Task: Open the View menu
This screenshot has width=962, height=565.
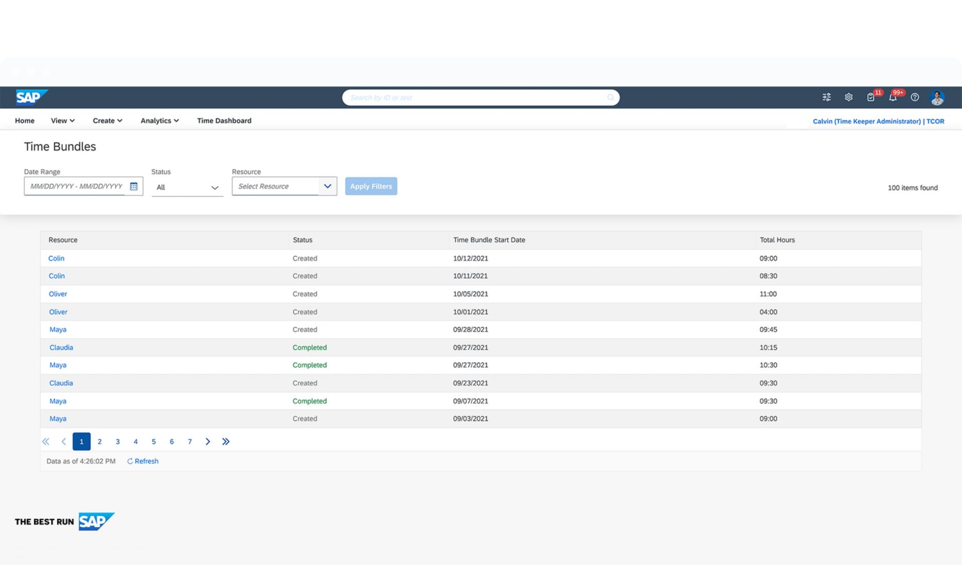Action: pyautogui.click(x=62, y=121)
